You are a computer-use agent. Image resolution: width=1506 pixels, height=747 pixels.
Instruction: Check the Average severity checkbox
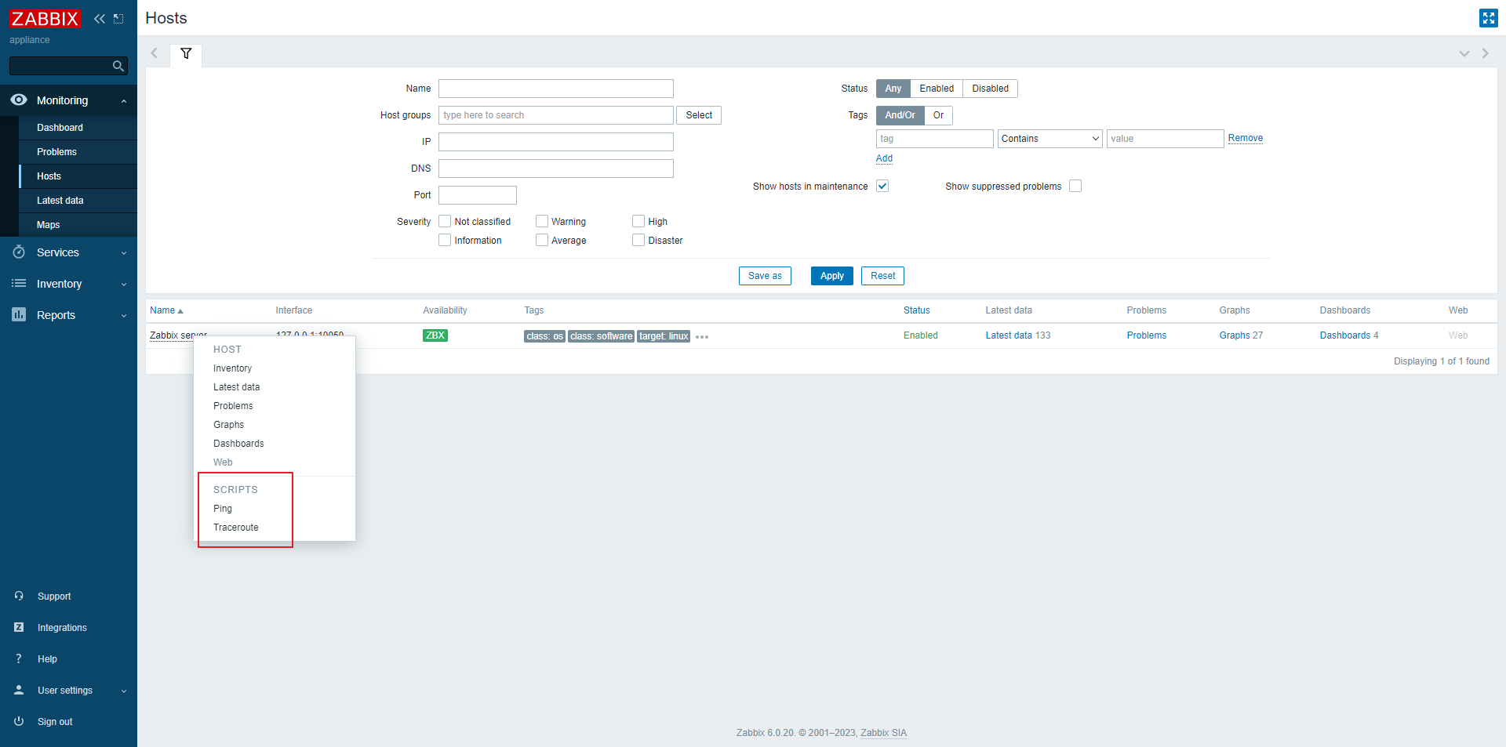[542, 241]
